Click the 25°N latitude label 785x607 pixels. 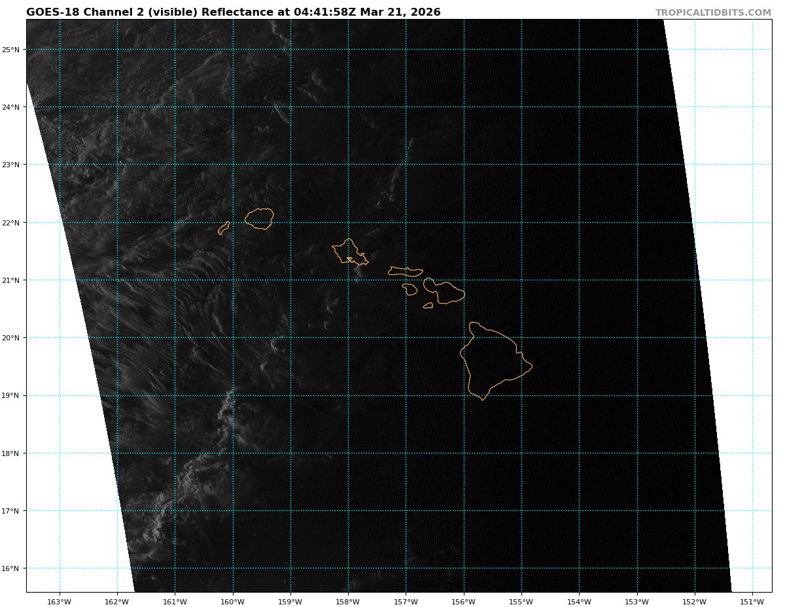pos(13,50)
